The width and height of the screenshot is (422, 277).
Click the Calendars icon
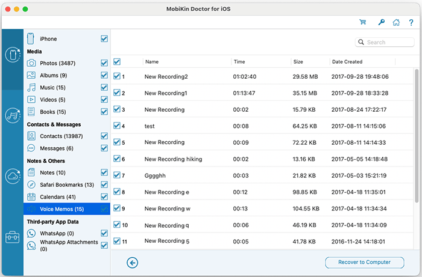[31, 196]
